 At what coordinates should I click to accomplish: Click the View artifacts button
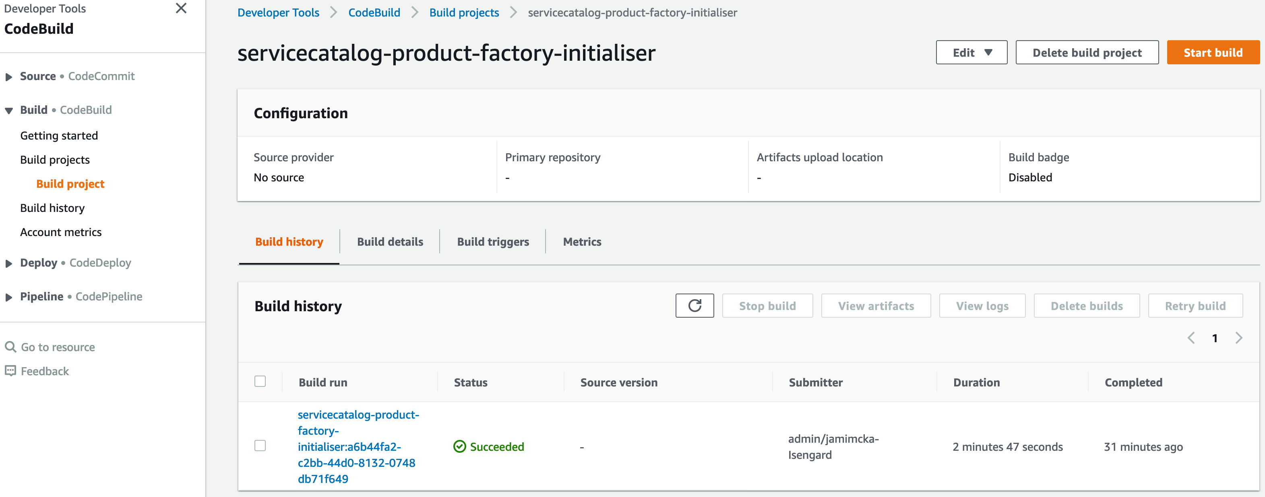[x=876, y=306]
